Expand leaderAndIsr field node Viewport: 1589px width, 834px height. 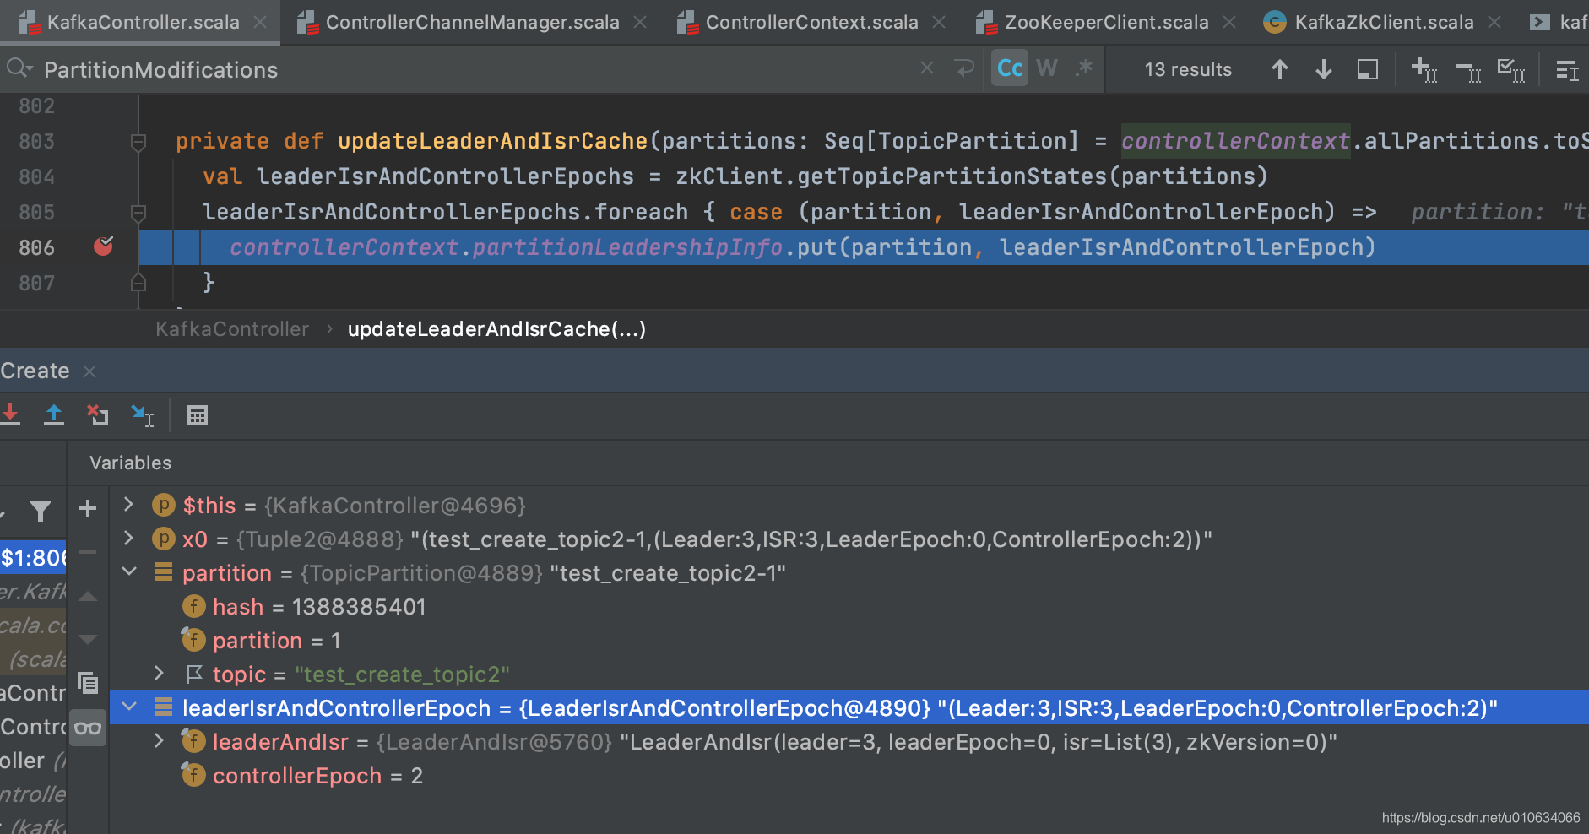point(159,741)
